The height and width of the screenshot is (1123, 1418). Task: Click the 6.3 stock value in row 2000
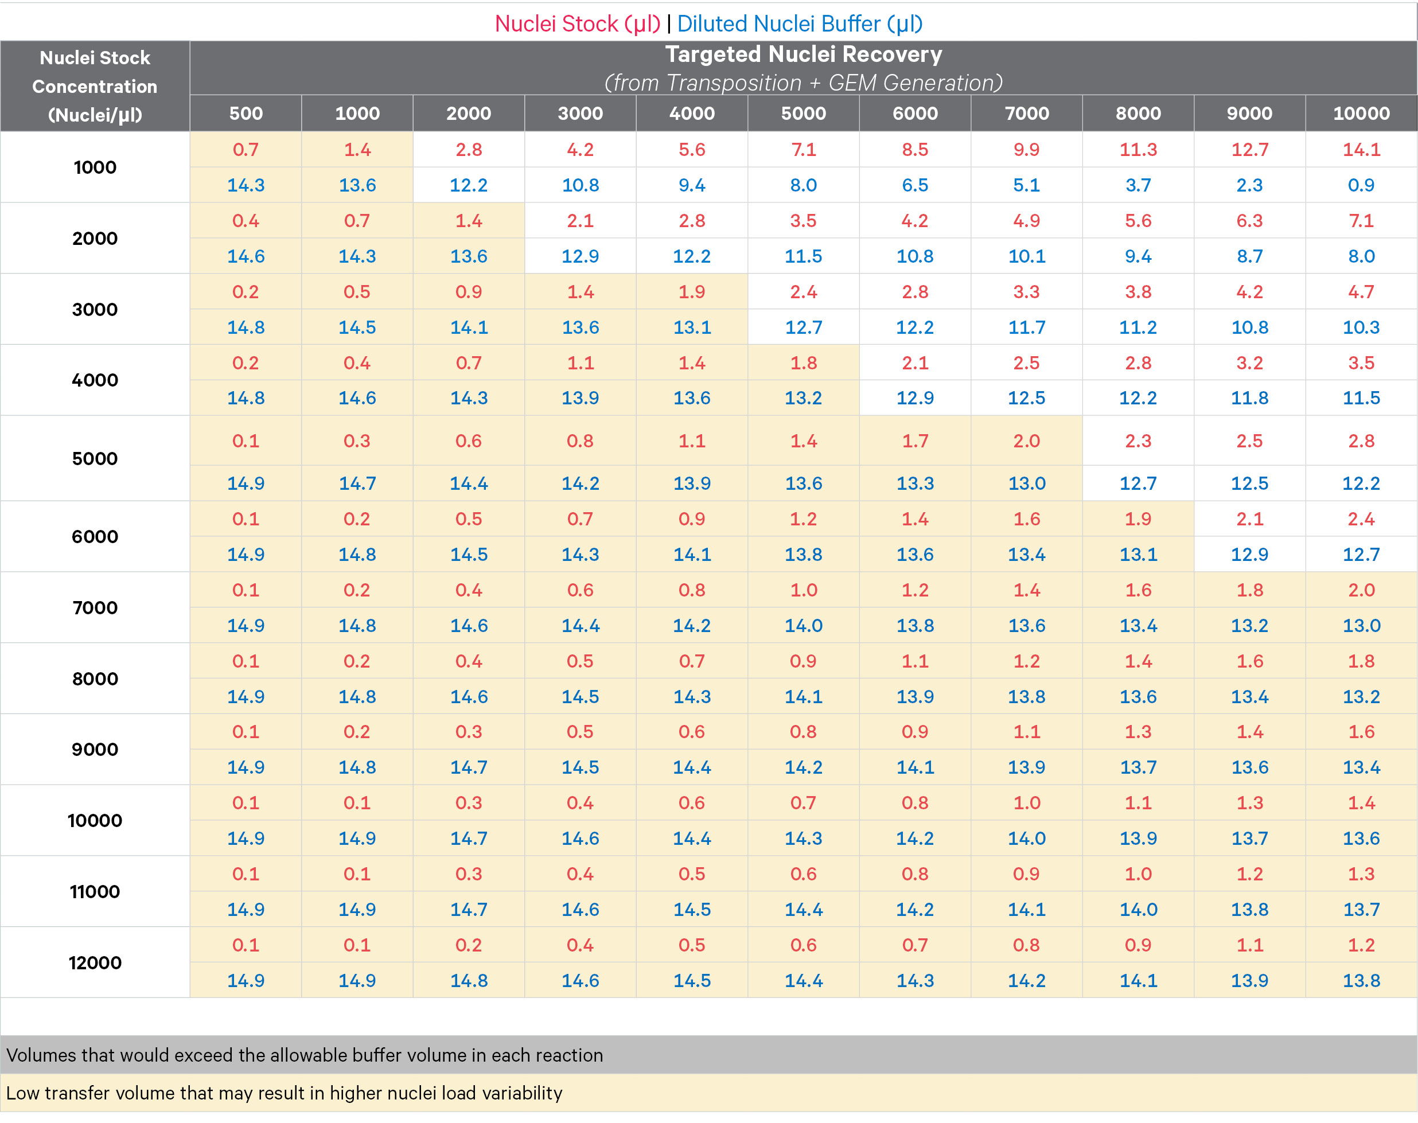pos(1249,220)
